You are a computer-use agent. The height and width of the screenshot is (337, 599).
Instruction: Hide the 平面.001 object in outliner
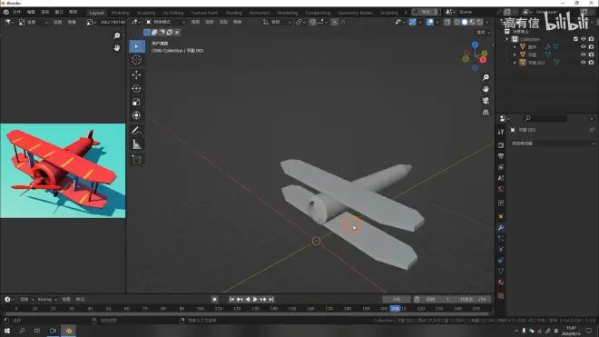[583, 63]
